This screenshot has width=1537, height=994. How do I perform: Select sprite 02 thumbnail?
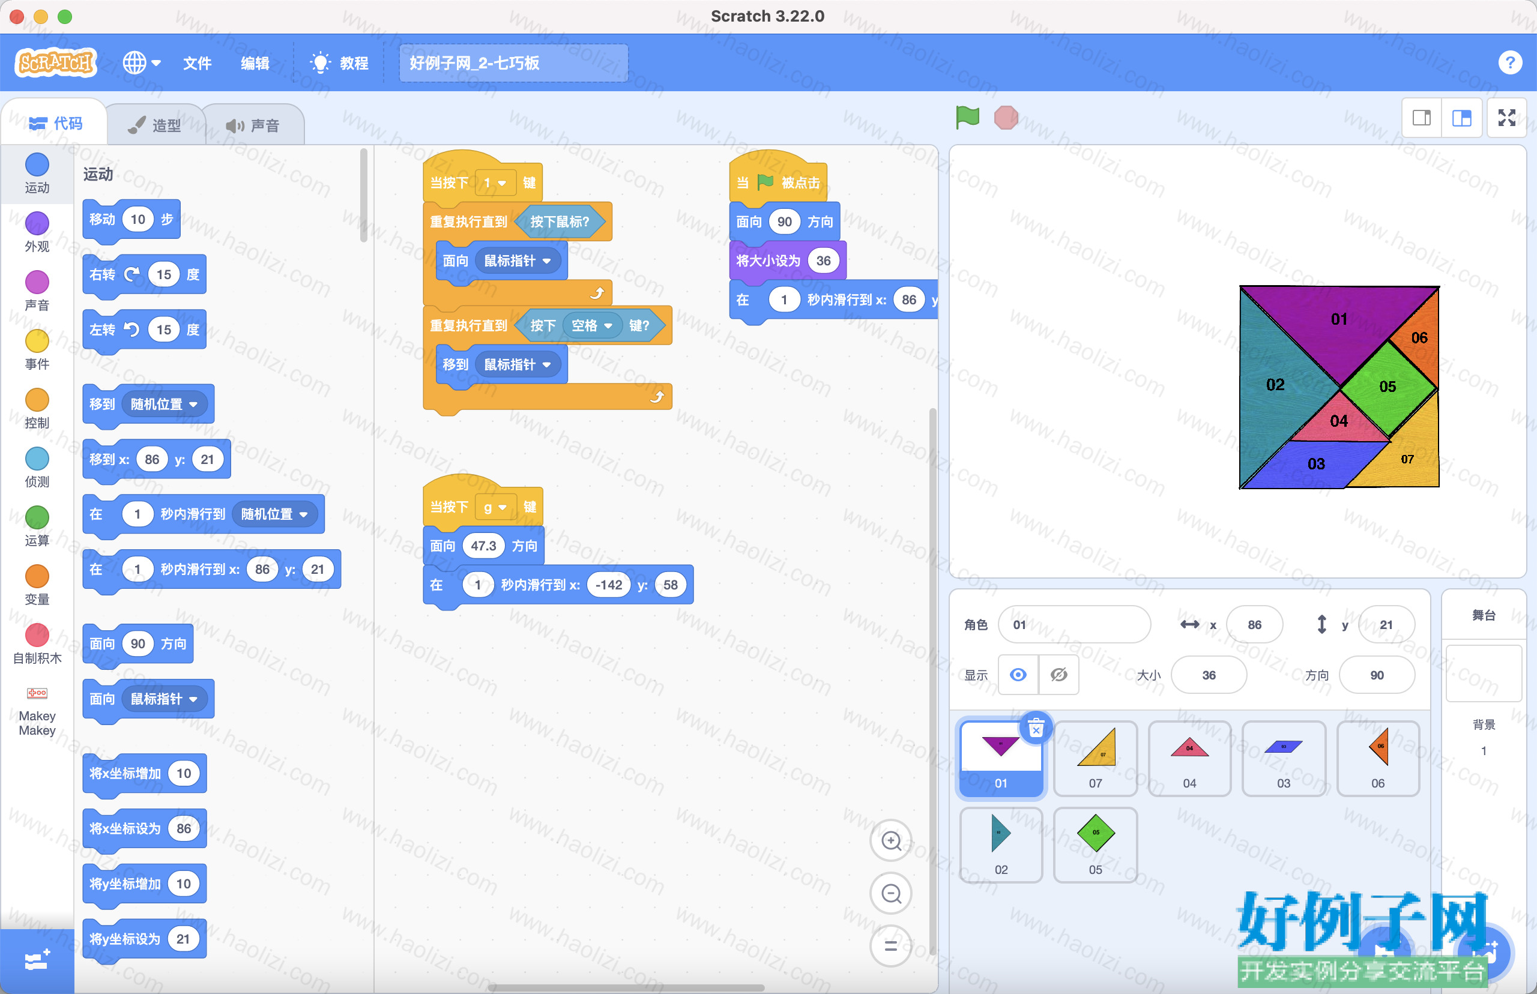1001,845
